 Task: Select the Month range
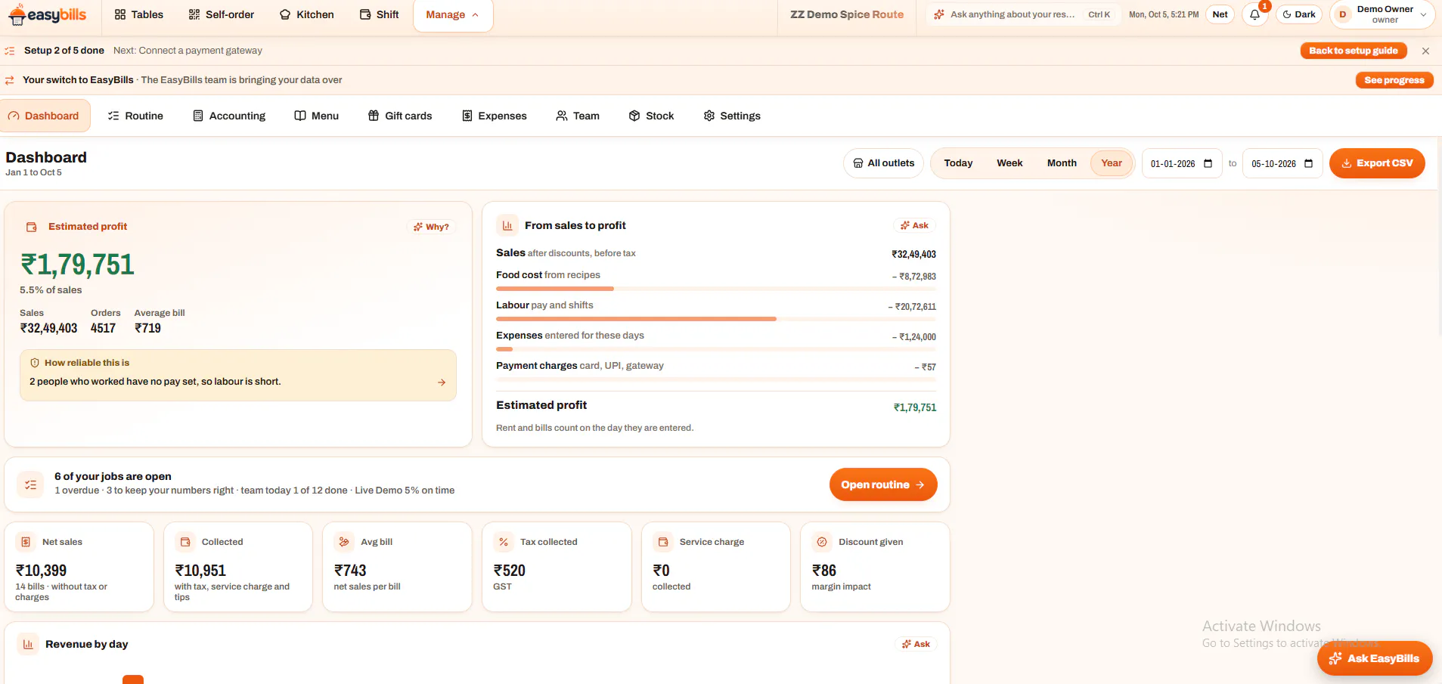(x=1062, y=163)
